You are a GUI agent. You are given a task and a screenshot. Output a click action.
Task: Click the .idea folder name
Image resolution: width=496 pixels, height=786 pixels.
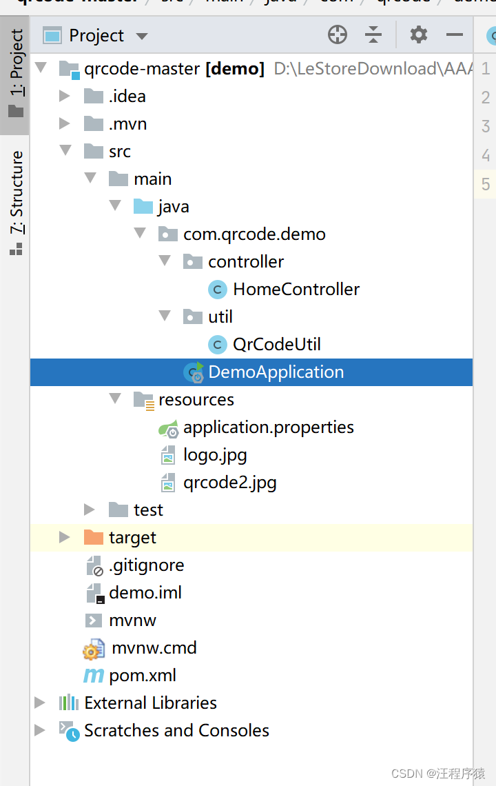click(127, 97)
